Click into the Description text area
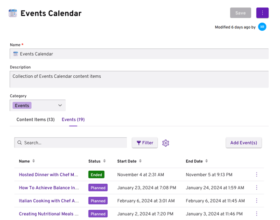This screenshot has width=280, height=220. click(139, 79)
